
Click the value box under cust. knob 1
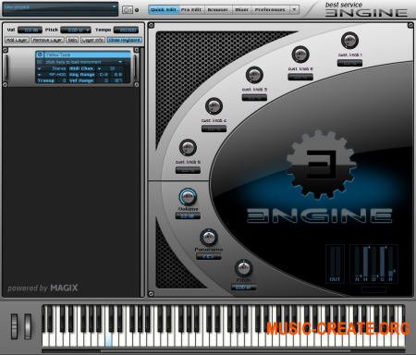(x=349, y=63)
